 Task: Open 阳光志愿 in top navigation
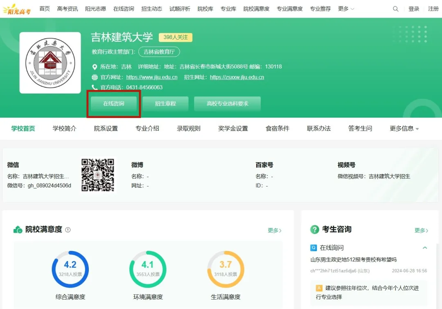tap(95, 9)
